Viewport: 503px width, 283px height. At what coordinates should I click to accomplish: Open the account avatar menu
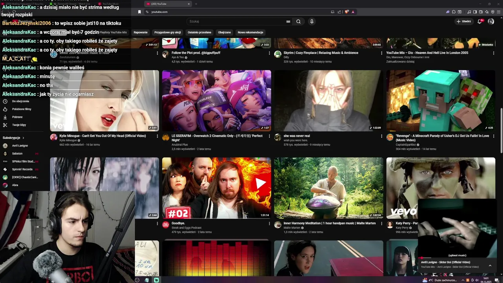[491, 21]
